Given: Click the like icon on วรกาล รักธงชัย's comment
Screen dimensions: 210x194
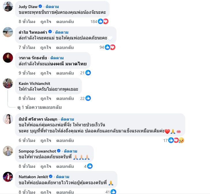Looking at the screenshot, I should tap(88, 73).
